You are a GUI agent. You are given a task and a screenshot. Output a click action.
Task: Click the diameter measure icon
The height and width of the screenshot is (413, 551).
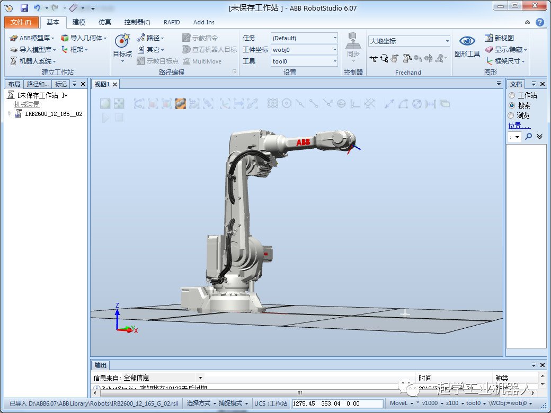pyautogui.click(x=417, y=104)
